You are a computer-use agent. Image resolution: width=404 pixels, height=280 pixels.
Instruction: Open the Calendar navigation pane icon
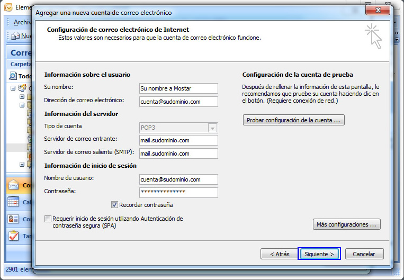click(14, 202)
